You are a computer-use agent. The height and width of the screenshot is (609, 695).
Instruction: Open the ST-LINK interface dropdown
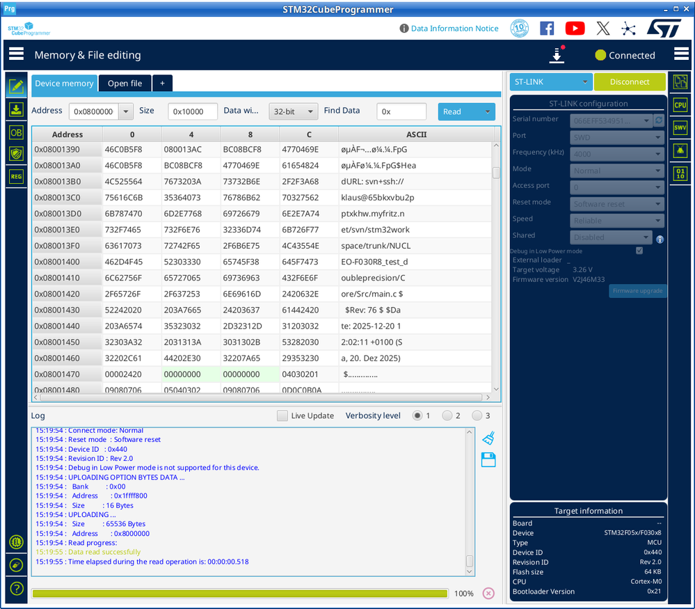pos(550,82)
